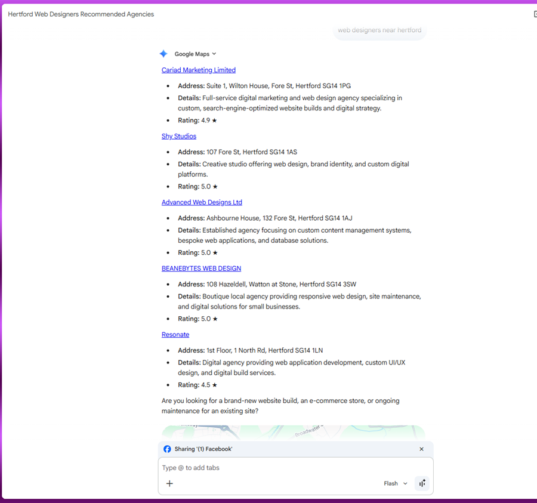Viewport: 537px width, 503px height.
Task: Click the '107 Fore St, Hertford SG14 1AS' address
Action: [x=252, y=152]
